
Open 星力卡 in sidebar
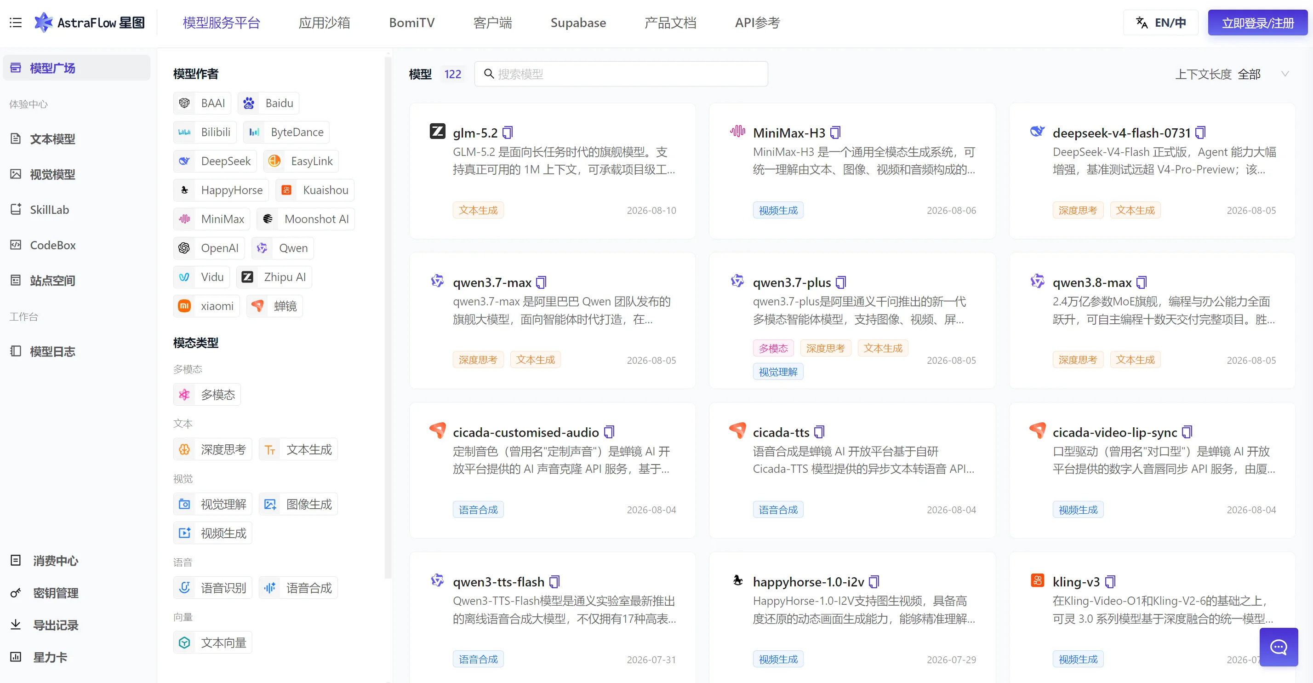pos(76,657)
